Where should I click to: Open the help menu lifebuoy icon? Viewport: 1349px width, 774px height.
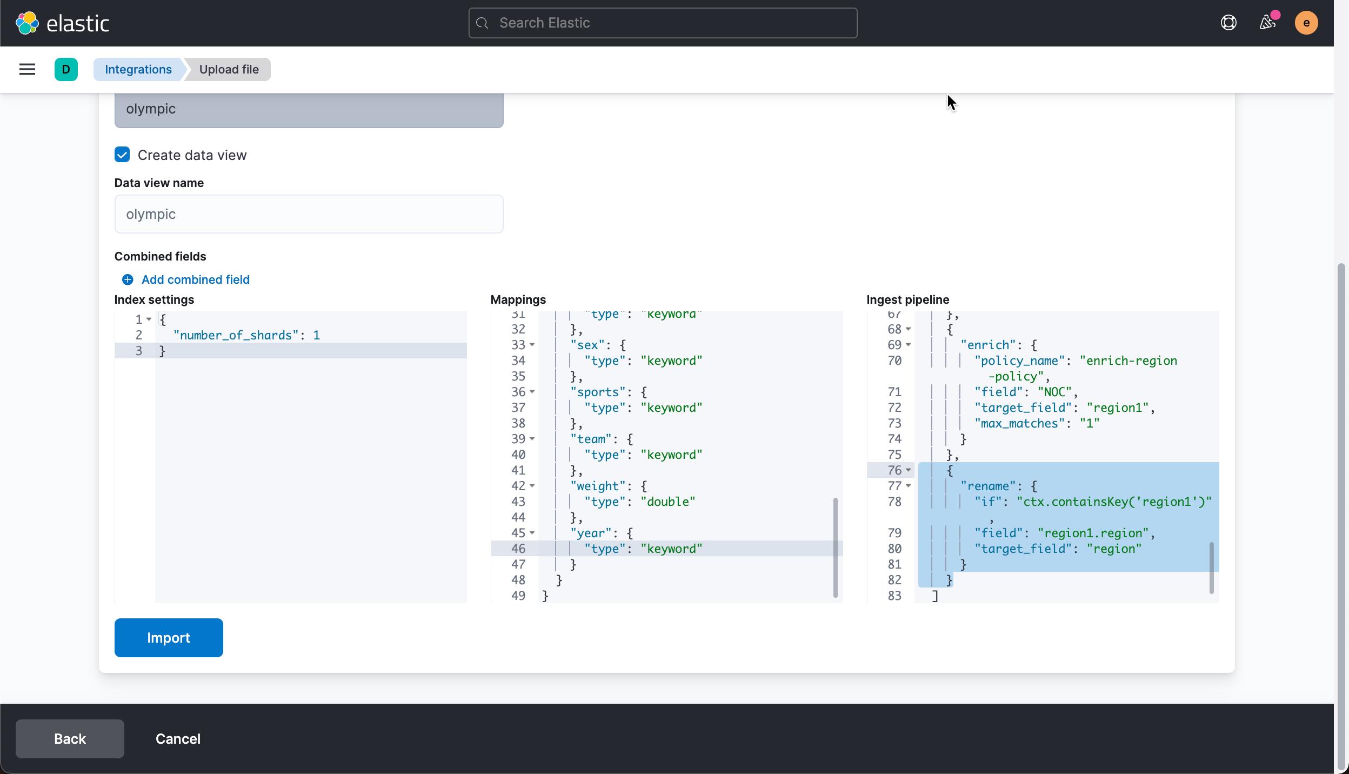tap(1228, 23)
